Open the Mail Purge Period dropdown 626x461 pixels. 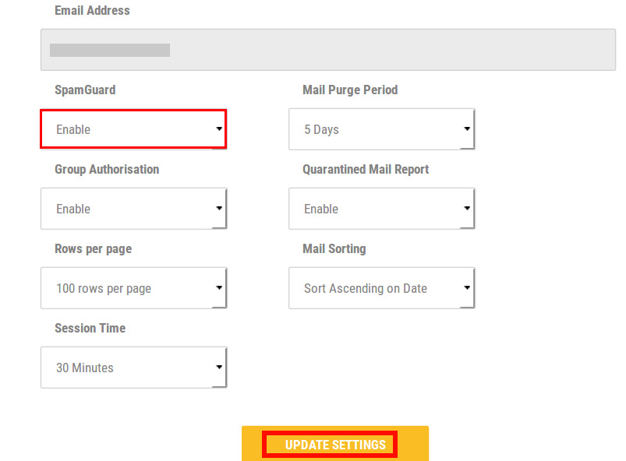(382, 129)
